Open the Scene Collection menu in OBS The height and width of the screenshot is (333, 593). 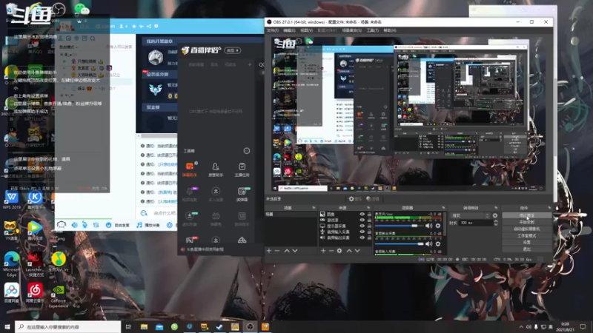point(351,30)
